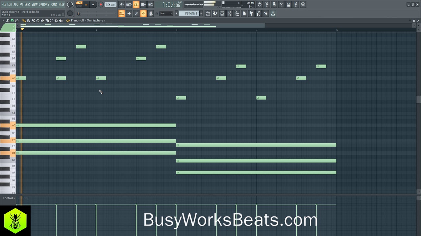Stop playback

pyautogui.click(x=93, y=5)
